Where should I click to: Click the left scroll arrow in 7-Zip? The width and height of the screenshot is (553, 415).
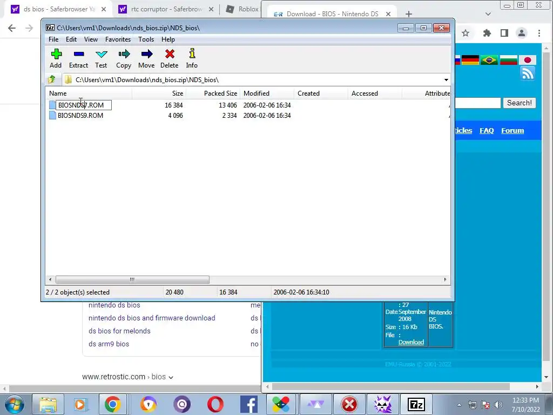(50, 279)
